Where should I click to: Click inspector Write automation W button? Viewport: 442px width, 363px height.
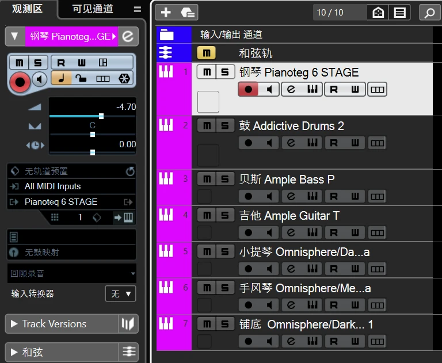click(x=82, y=62)
